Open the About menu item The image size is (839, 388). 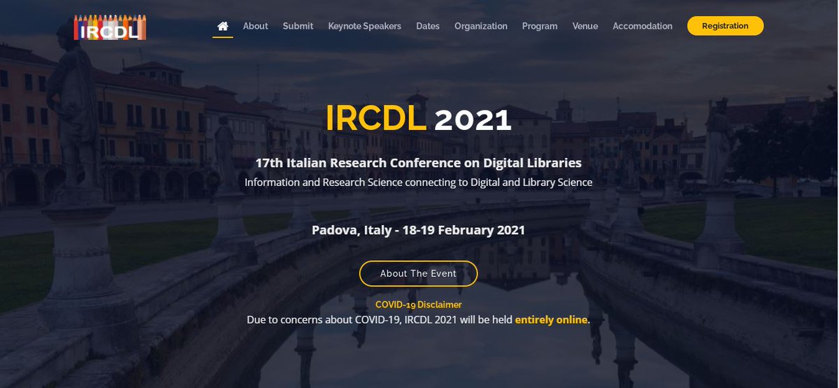pyautogui.click(x=255, y=26)
